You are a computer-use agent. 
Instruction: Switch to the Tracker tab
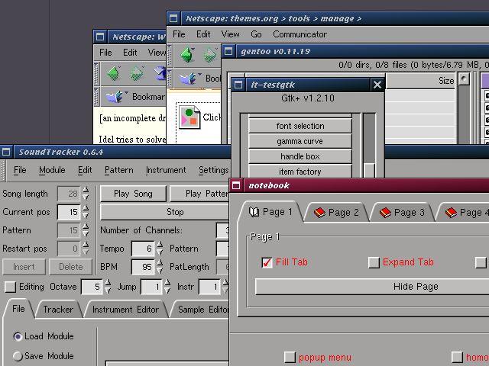[x=58, y=310]
